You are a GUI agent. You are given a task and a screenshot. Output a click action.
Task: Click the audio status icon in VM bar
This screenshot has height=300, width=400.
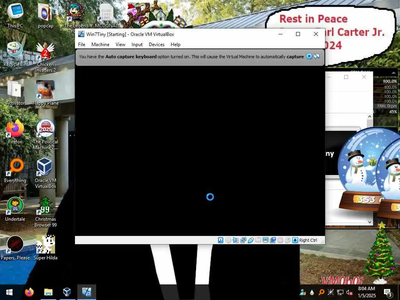236,240
